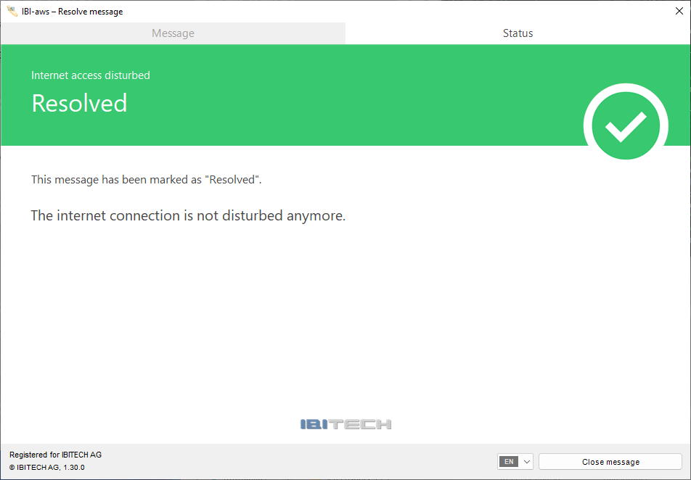Click the green status banner background
Image resolution: width=691 pixels, height=480 pixels.
tap(363, 94)
